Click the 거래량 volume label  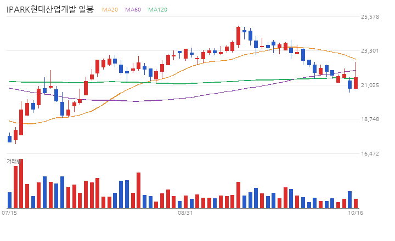point(14,161)
